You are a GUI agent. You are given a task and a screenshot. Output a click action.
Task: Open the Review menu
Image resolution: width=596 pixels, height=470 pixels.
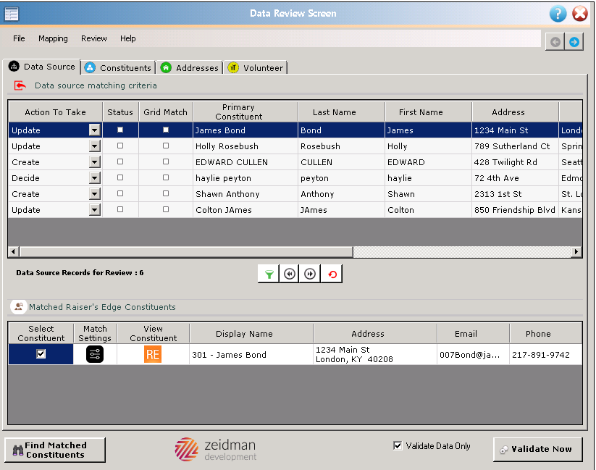pos(94,38)
